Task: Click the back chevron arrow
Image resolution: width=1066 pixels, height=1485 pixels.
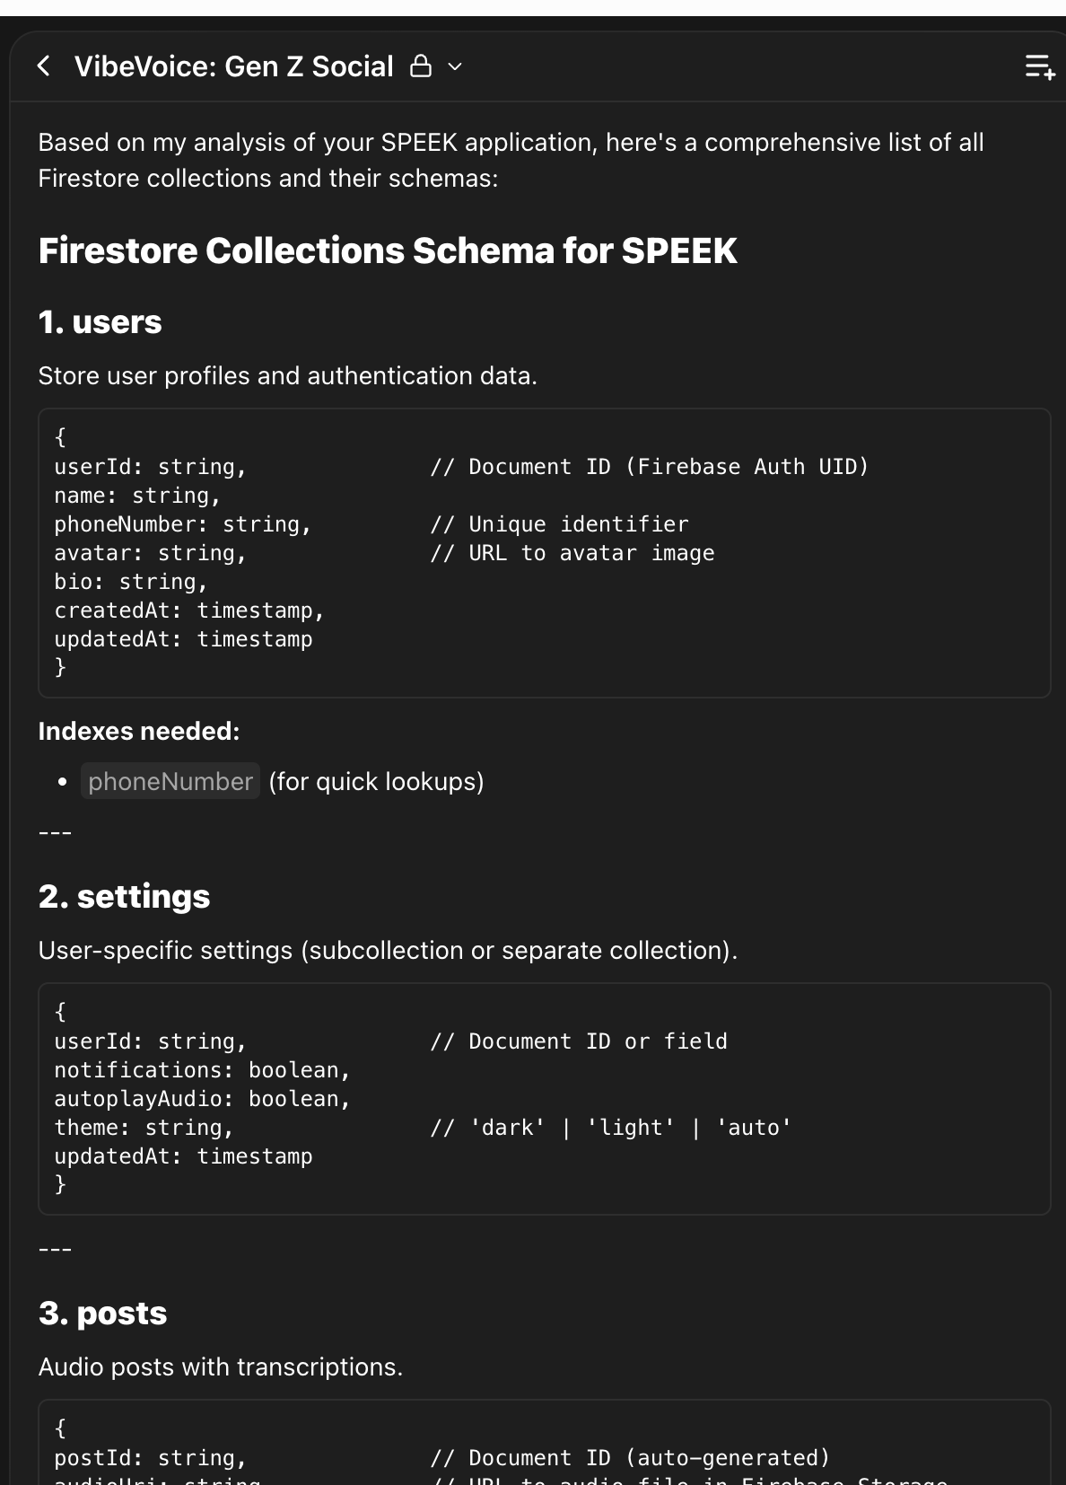Action: 43,66
